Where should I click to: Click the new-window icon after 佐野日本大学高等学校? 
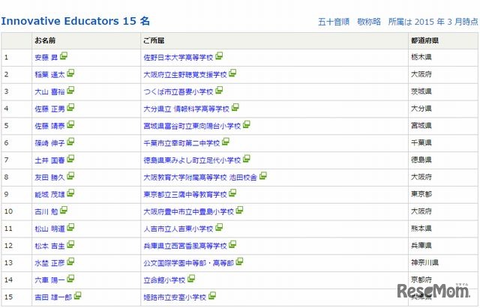click(x=219, y=56)
